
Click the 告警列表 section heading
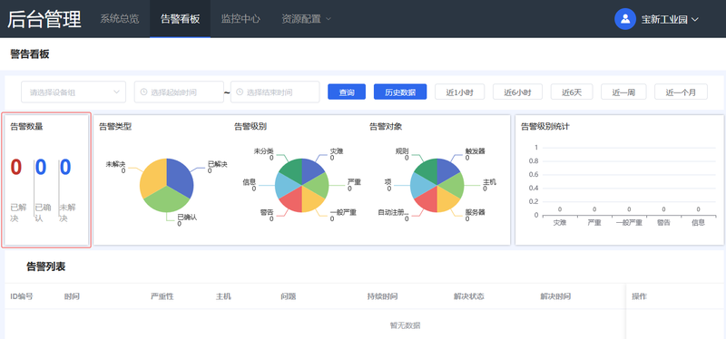pos(46,266)
